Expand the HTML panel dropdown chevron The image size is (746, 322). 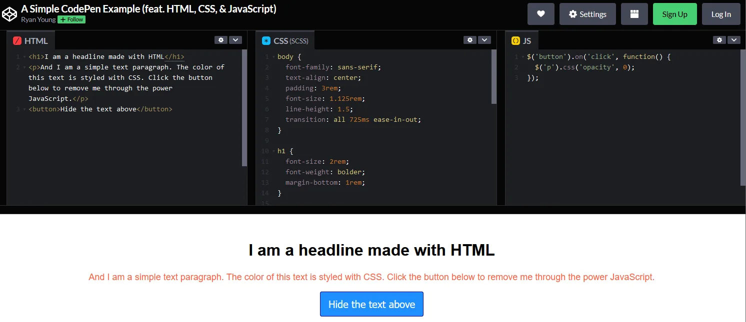235,40
